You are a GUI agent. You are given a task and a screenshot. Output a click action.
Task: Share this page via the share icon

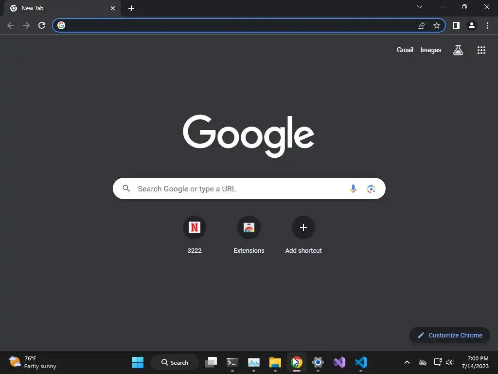[x=421, y=25]
